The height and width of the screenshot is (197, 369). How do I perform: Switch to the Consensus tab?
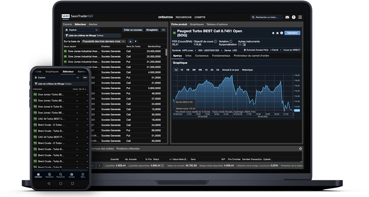[202, 56]
